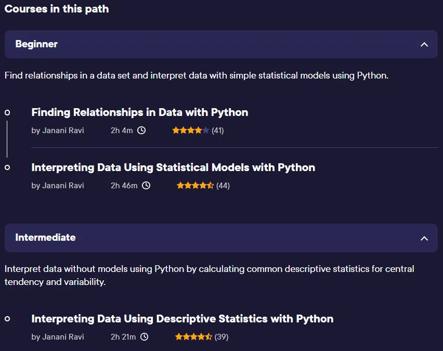
Task: Click author Janani Ravi under Finding Relationships
Action: [x=58, y=131]
